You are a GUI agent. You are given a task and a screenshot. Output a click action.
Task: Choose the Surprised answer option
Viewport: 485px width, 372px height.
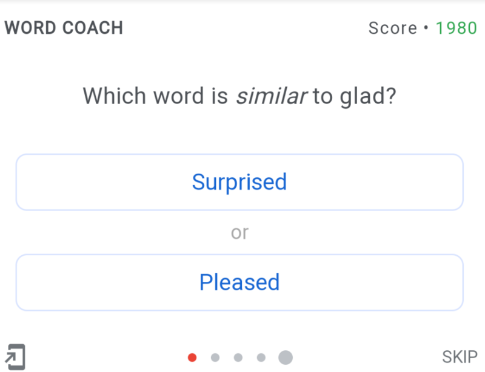[x=239, y=182]
